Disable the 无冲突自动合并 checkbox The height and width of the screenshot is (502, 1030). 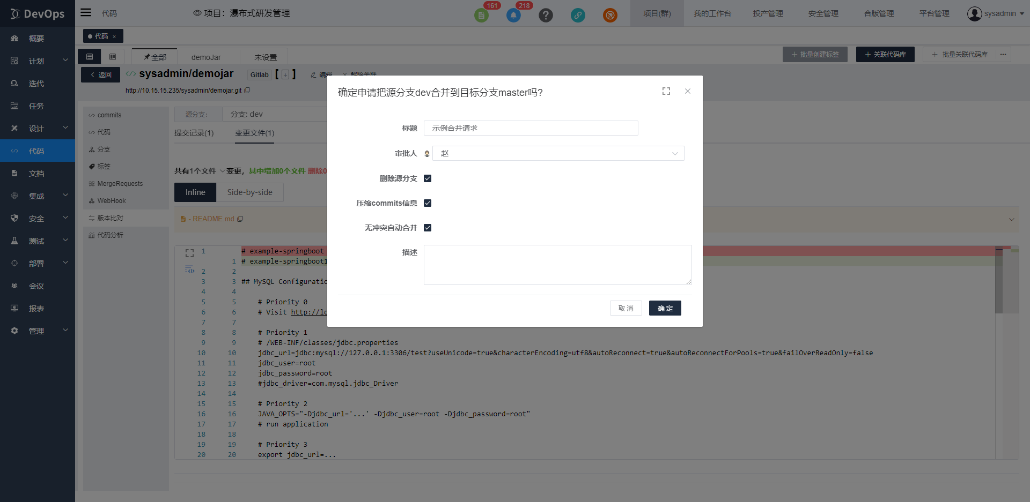pyautogui.click(x=428, y=228)
